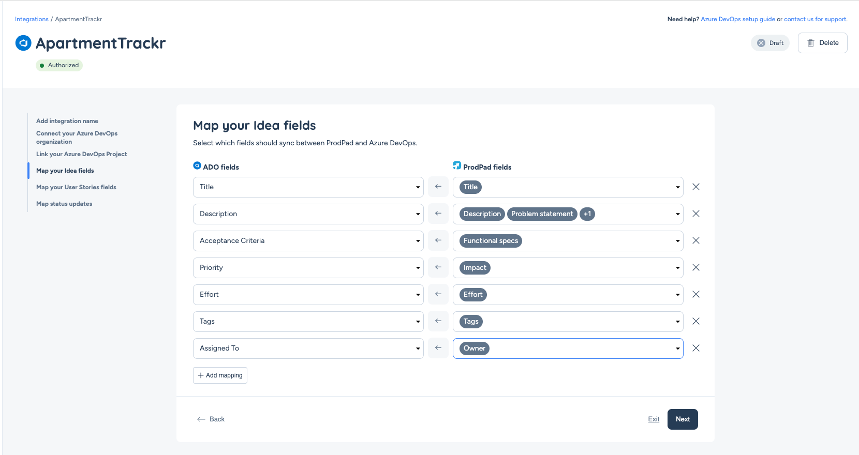Go Back to previous step
Viewport: 859px width, 455px height.
[x=211, y=419]
